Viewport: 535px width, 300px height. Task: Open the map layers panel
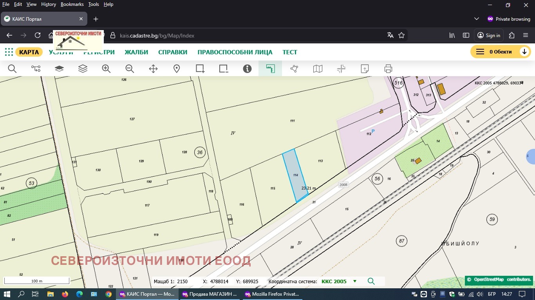[x=83, y=68]
